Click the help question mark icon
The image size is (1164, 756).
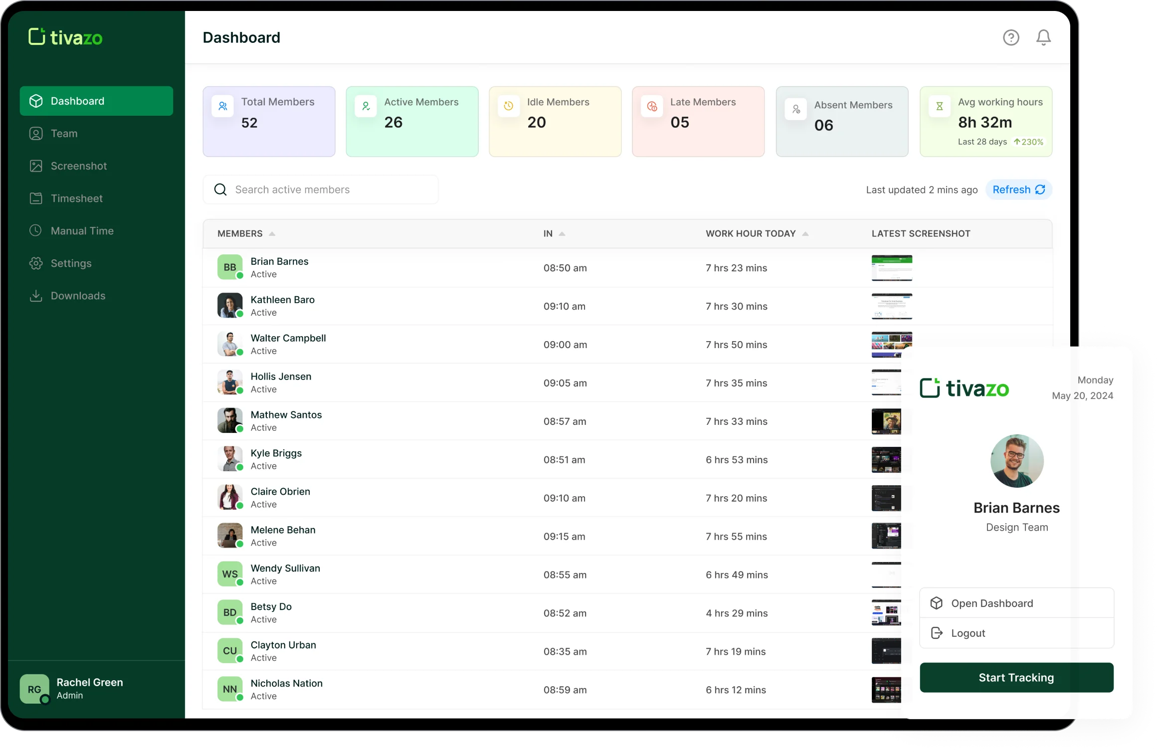1011,37
